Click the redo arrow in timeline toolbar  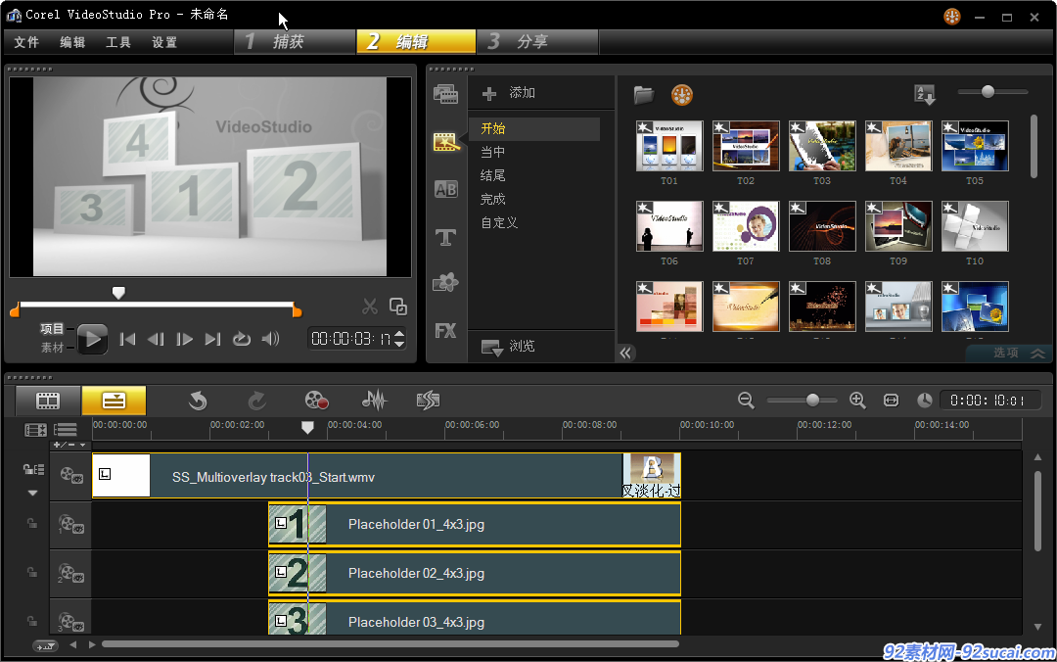point(256,401)
